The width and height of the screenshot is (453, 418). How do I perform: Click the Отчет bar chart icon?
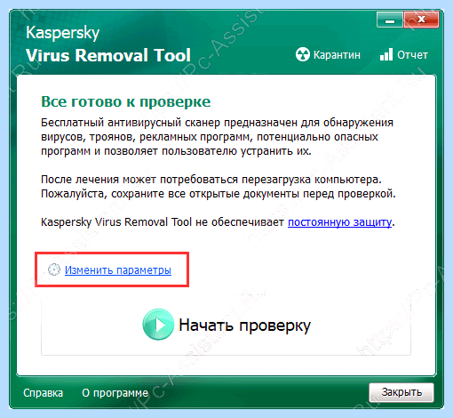386,55
